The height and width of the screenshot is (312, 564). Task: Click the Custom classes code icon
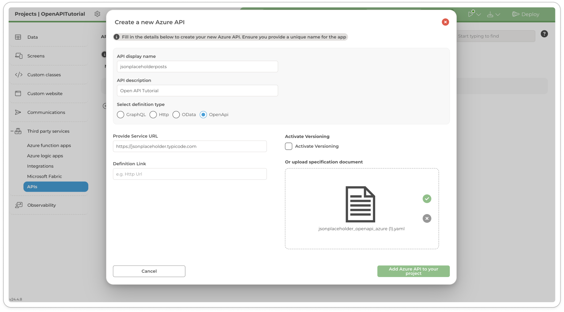tap(19, 75)
